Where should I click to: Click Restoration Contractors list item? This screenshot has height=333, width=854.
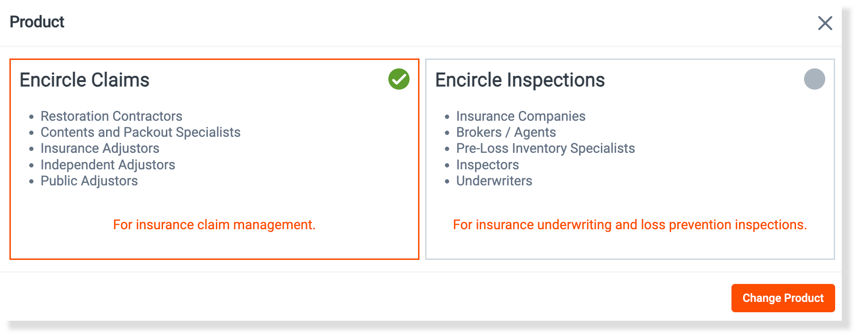(x=111, y=116)
